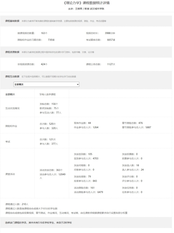This screenshot has height=233, width=174.
Task: Click the instructor name 王晓琴
Action: [x=80, y=9]
